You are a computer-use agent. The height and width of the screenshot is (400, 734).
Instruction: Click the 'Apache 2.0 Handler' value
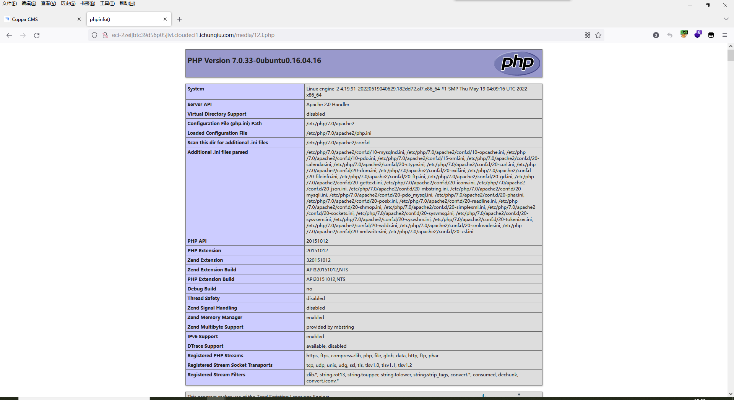pos(328,105)
